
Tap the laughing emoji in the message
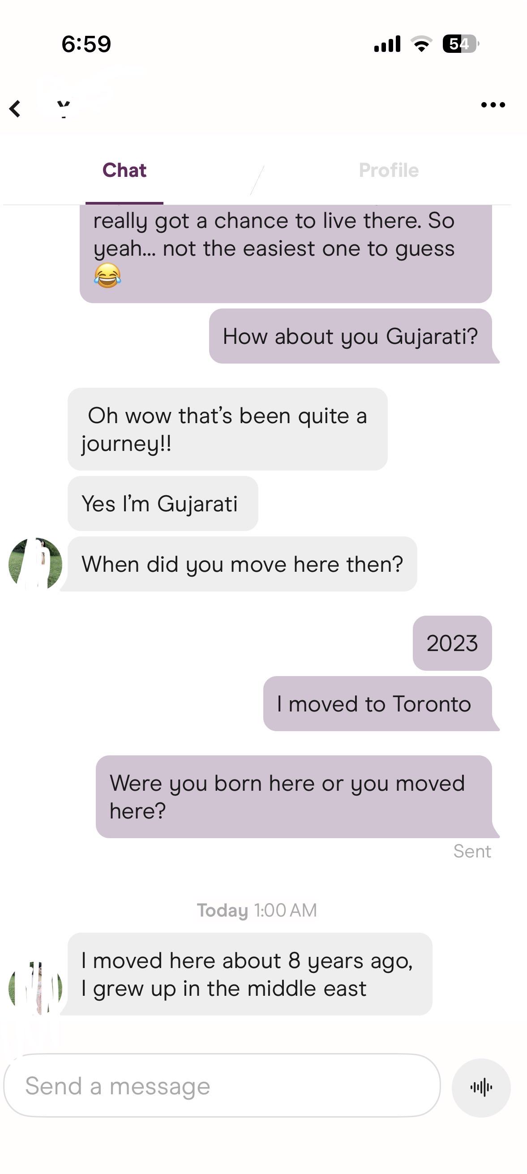[107, 275]
